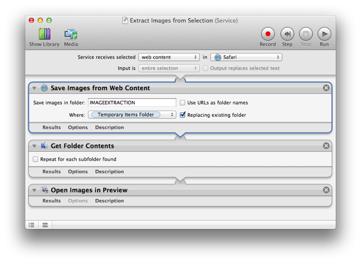Image resolution: width=361 pixels, height=264 pixels.
Task: Click the IMAGEEXTRACTION folder name field
Action: (132, 103)
